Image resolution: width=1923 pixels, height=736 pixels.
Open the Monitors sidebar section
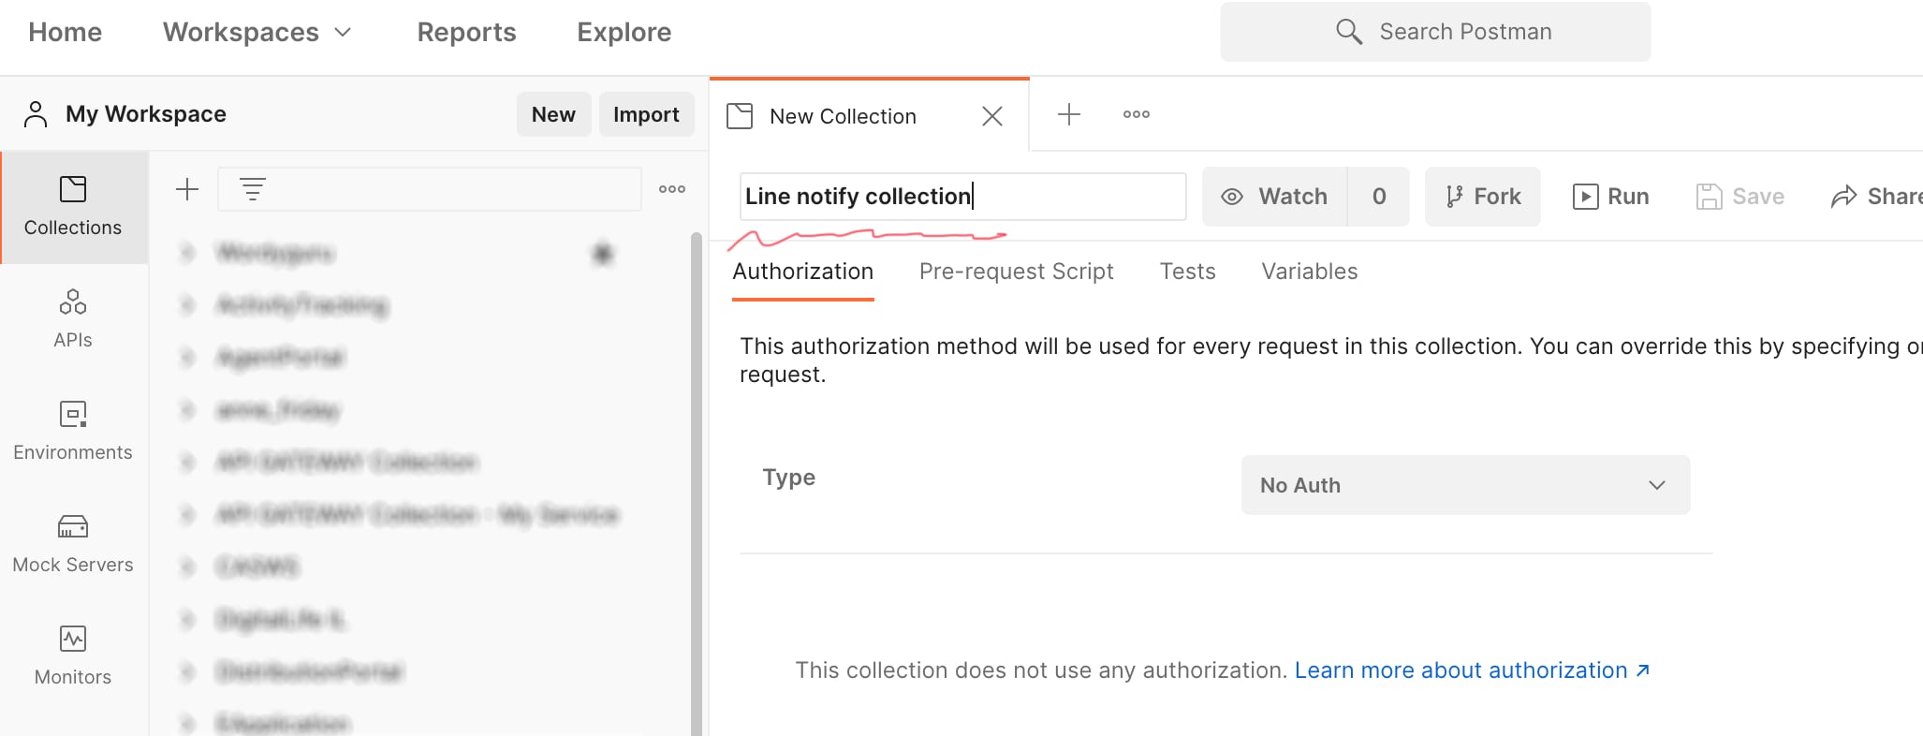73,655
